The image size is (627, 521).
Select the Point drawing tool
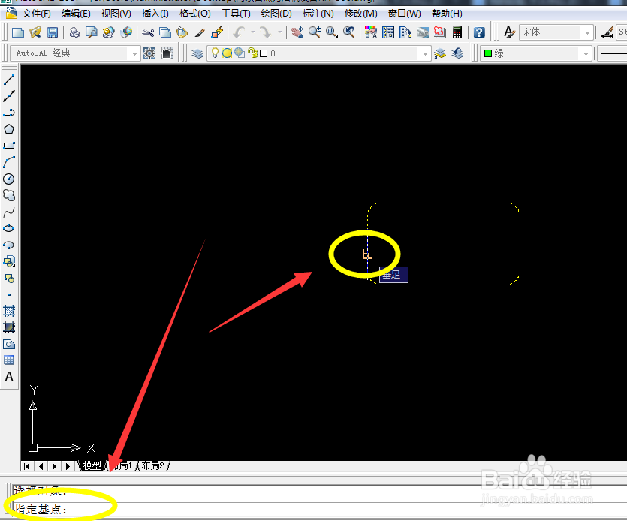coord(9,295)
